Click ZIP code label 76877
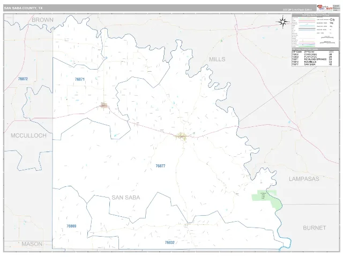This screenshot has height=257, width=343. (x=160, y=166)
